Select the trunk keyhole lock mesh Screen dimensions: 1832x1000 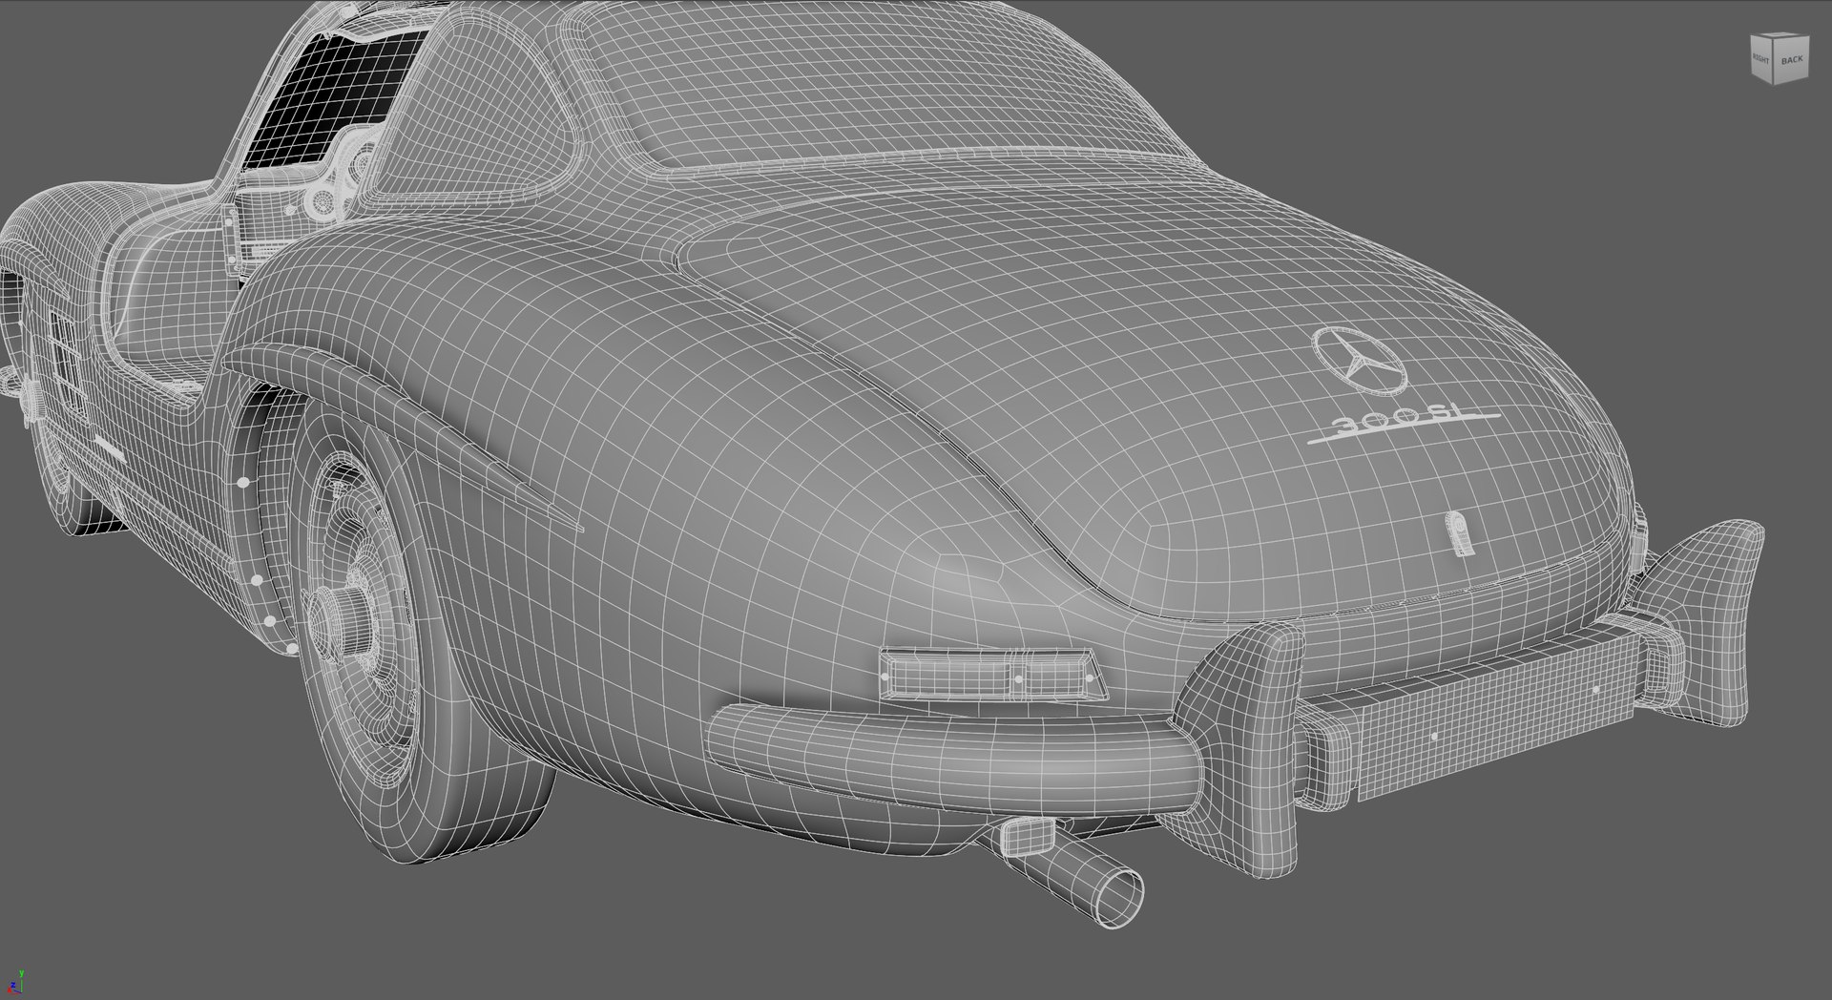1458,534
